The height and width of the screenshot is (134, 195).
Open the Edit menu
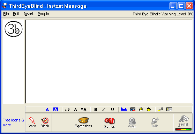[x=16, y=14]
